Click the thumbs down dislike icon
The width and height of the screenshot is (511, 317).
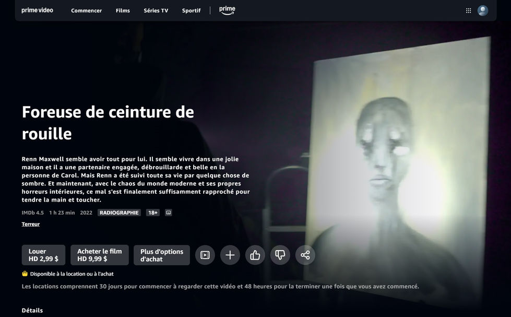tap(280, 255)
